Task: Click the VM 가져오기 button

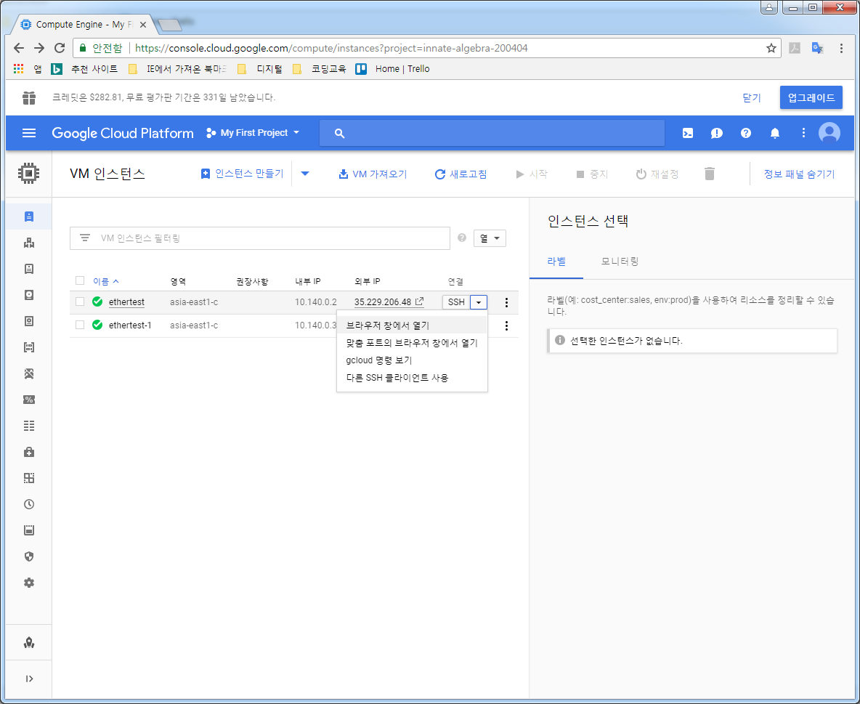Action: [x=373, y=174]
